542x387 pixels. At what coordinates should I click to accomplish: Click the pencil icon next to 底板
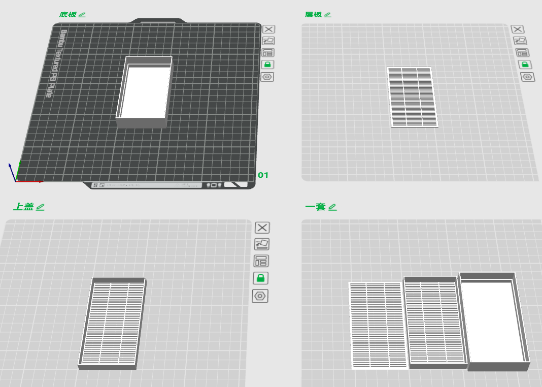pos(82,15)
